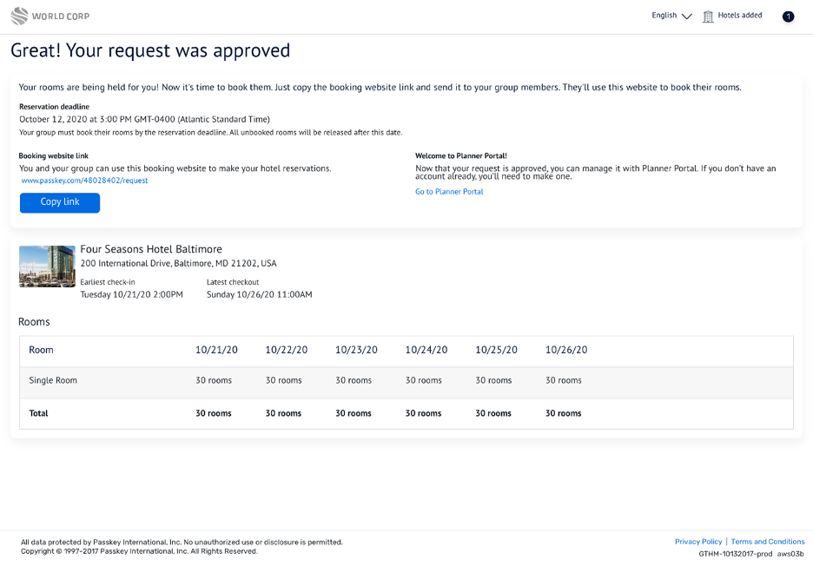Select the 10/26/20 column header
The height and width of the screenshot is (566, 813).
pos(566,350)
